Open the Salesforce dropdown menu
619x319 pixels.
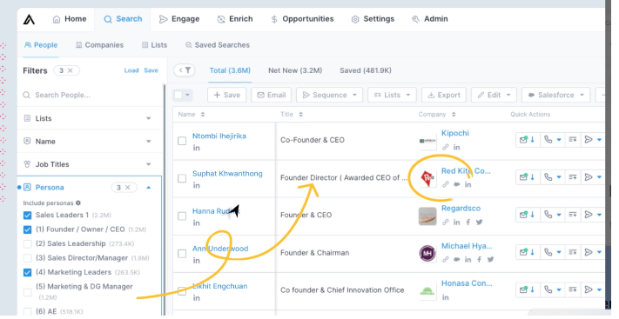555,95
